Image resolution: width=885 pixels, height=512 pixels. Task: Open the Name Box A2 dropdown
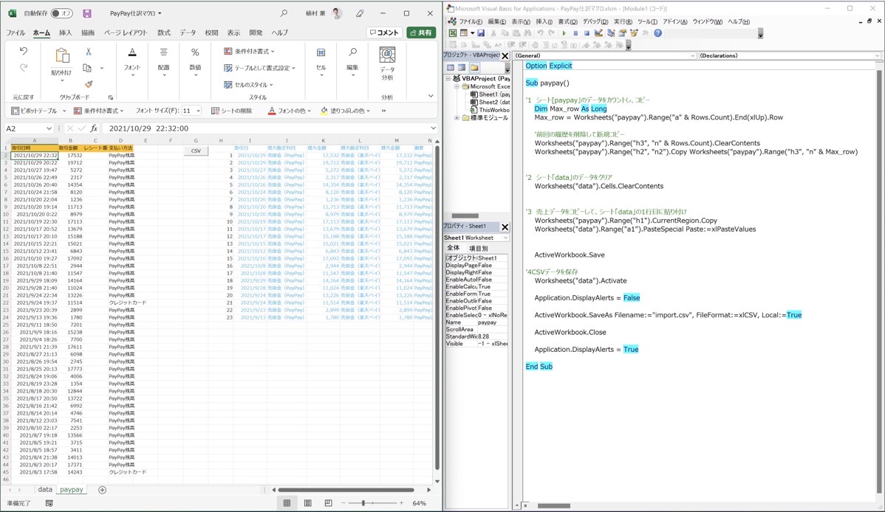(49, 128)
